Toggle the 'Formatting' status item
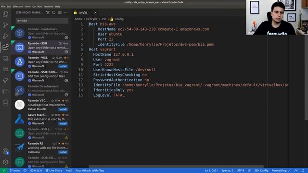The height and width of the screenshot is (173, 308). click(281, 171)
